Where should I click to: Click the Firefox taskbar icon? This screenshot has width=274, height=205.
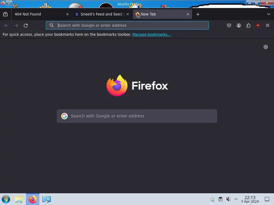(33, 199)
